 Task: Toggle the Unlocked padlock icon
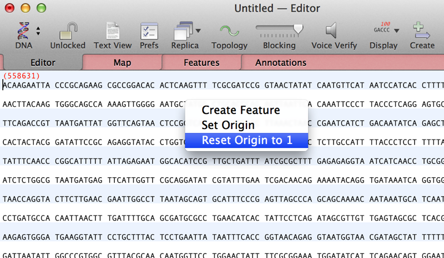tap(68, 30)
